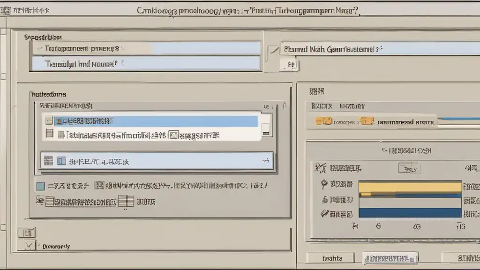Toggle the light blue checkbox below the list

pos(40,186)
